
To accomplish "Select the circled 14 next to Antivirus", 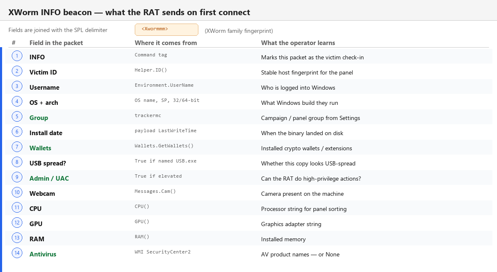I will pos(17,253).
